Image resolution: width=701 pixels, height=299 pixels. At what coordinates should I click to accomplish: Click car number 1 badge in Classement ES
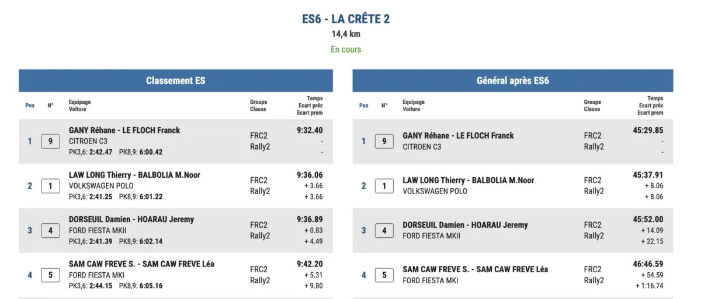pos(50,186)
